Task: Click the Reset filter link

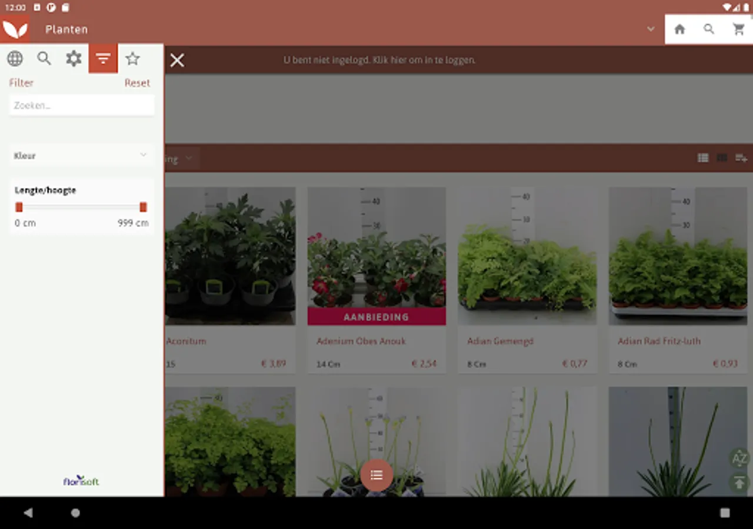Action: (137, 83)
